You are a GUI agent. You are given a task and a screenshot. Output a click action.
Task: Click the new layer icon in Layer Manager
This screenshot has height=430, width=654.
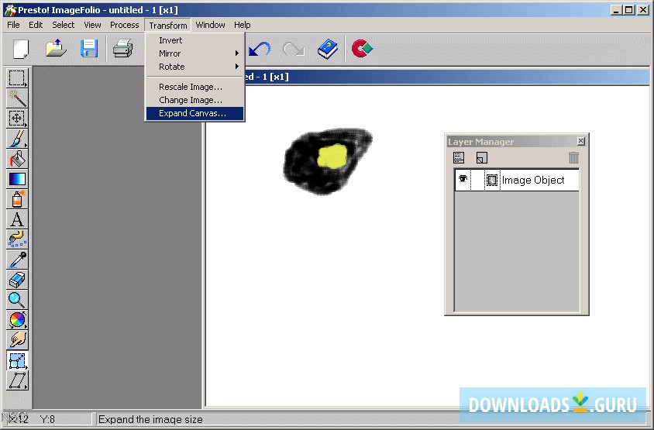(x=482, y=157)
